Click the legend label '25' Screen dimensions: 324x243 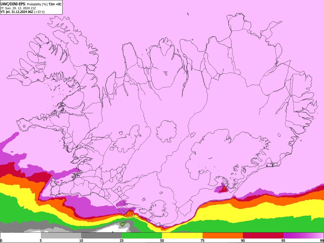(121, 241)
